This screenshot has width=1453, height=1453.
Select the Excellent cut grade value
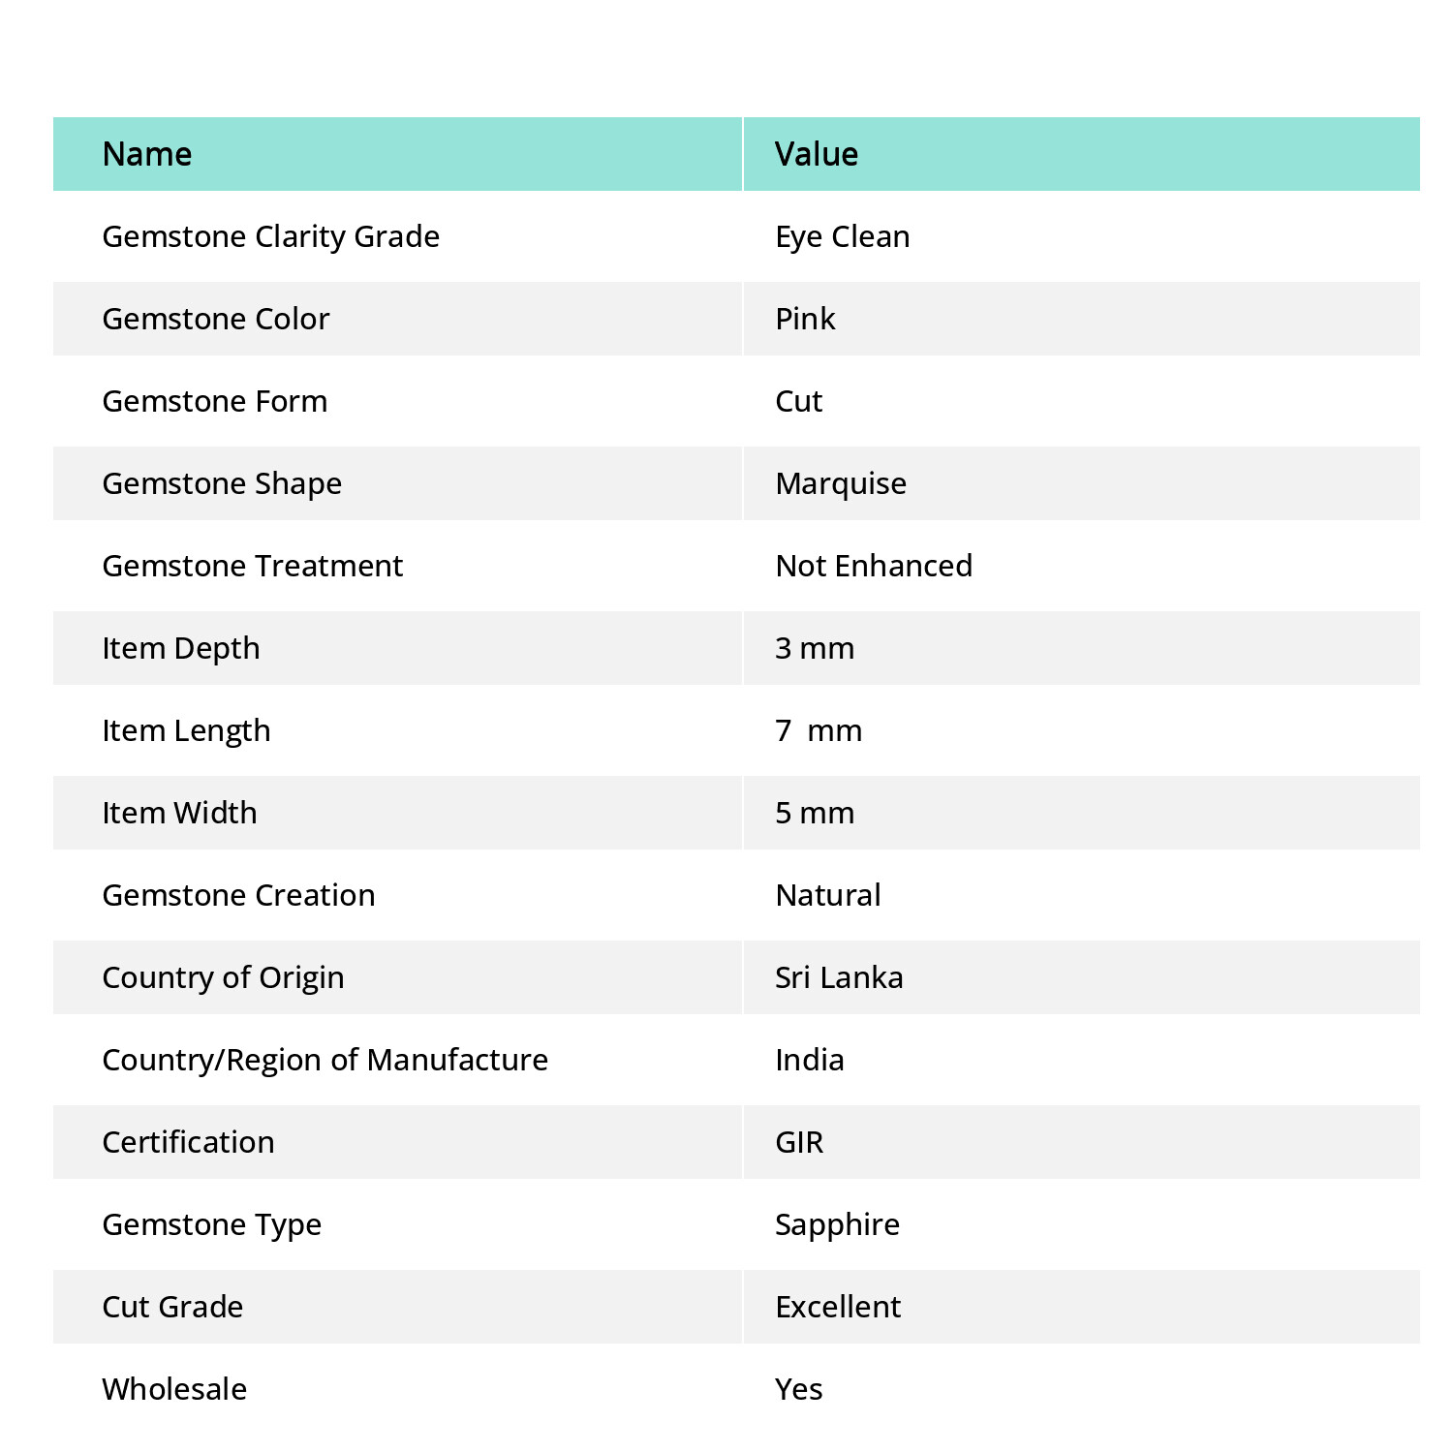pos(838,1307)
